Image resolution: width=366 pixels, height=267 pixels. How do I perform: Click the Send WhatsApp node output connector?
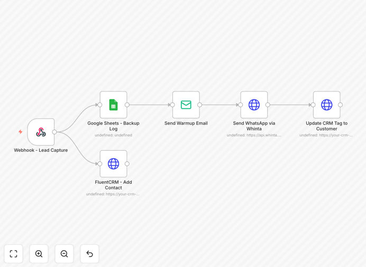point(268,105)
